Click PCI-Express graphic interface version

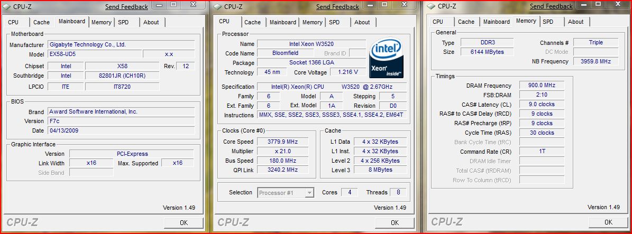pyautogui.click(x=132, y=154)
